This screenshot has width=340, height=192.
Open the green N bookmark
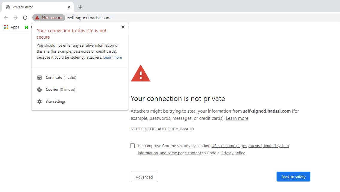(26, 27)
